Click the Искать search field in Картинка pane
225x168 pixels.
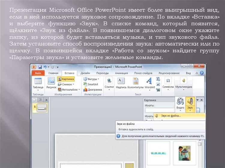160,110
